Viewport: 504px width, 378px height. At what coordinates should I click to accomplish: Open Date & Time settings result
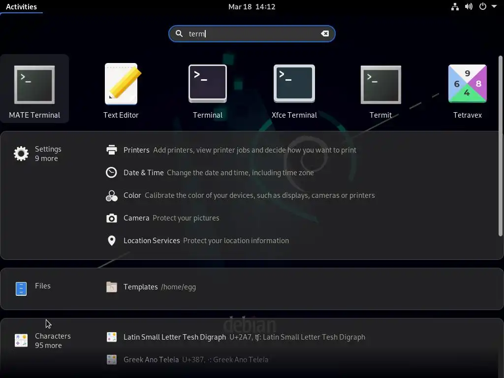[x=210, y=173]
